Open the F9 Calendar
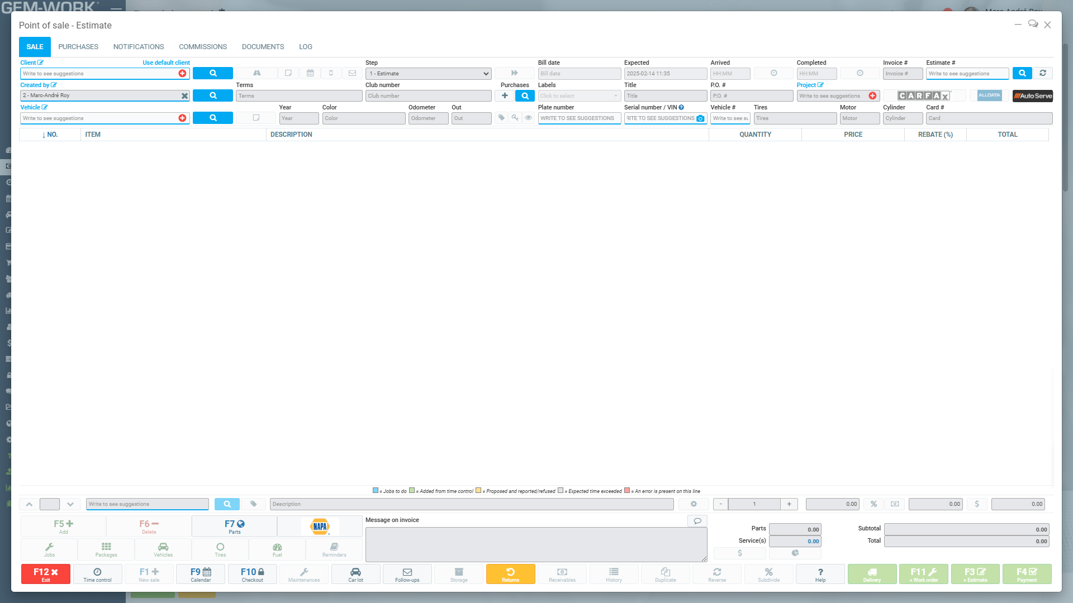 (x=201, y=574)
